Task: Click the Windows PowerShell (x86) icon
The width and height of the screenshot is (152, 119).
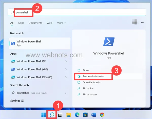Action: (x=13, y=69)
